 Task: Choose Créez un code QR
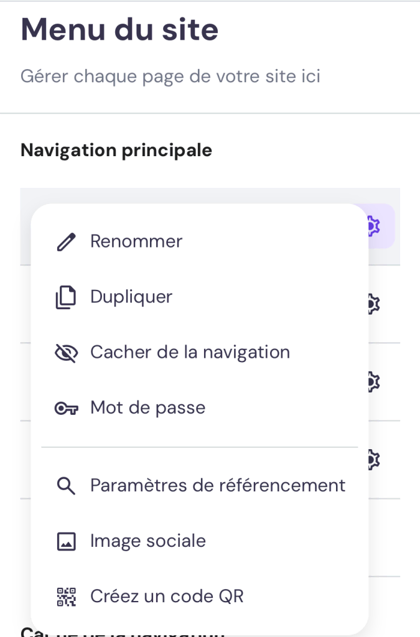[167, 597]
